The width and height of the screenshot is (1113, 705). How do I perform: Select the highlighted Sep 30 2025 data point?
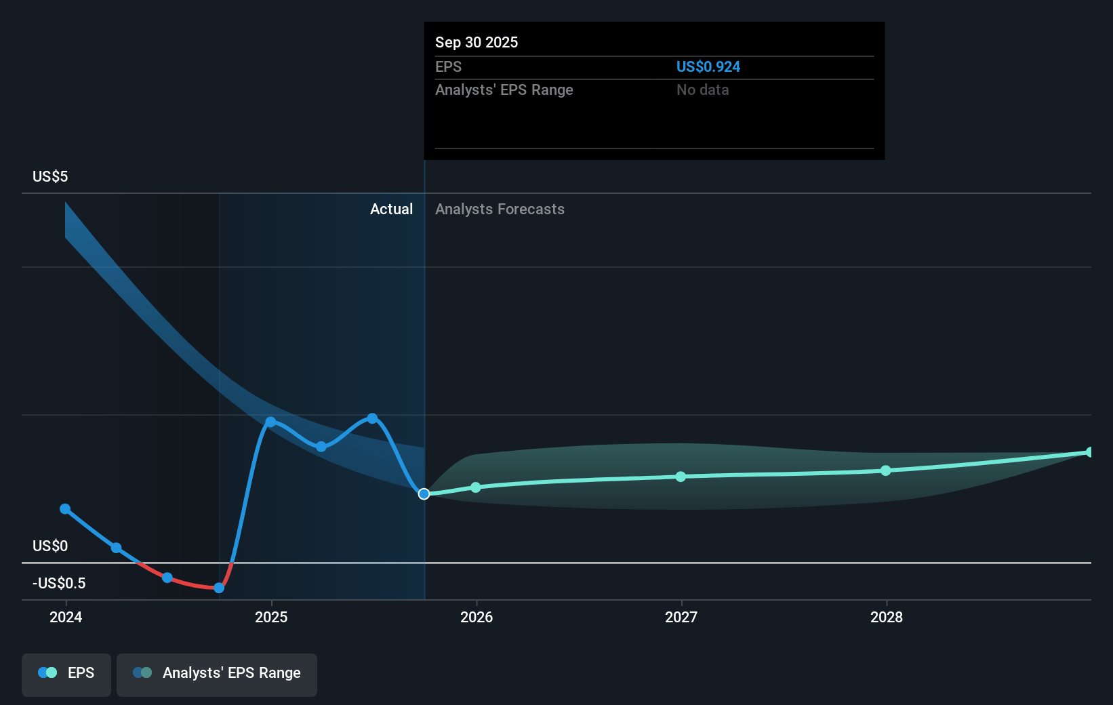click(x=424, y=494)
